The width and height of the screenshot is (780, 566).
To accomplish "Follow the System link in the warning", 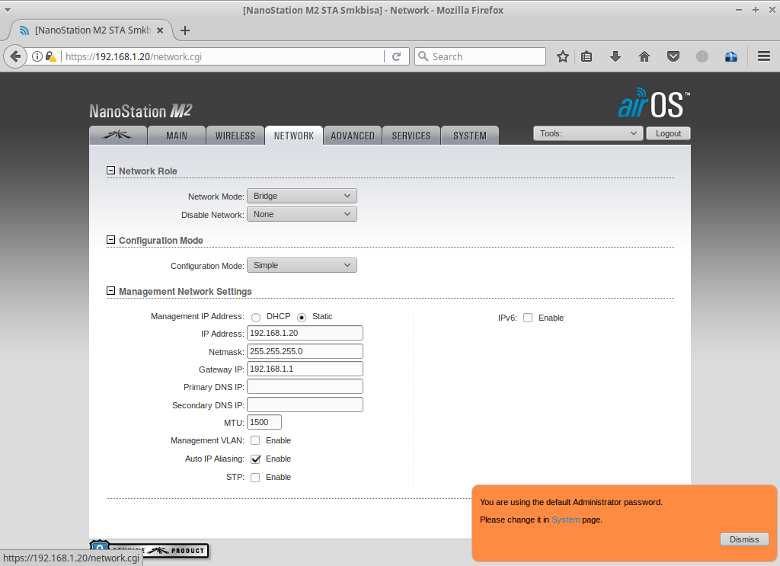I will pyautogui.click(x=566, y=520).
